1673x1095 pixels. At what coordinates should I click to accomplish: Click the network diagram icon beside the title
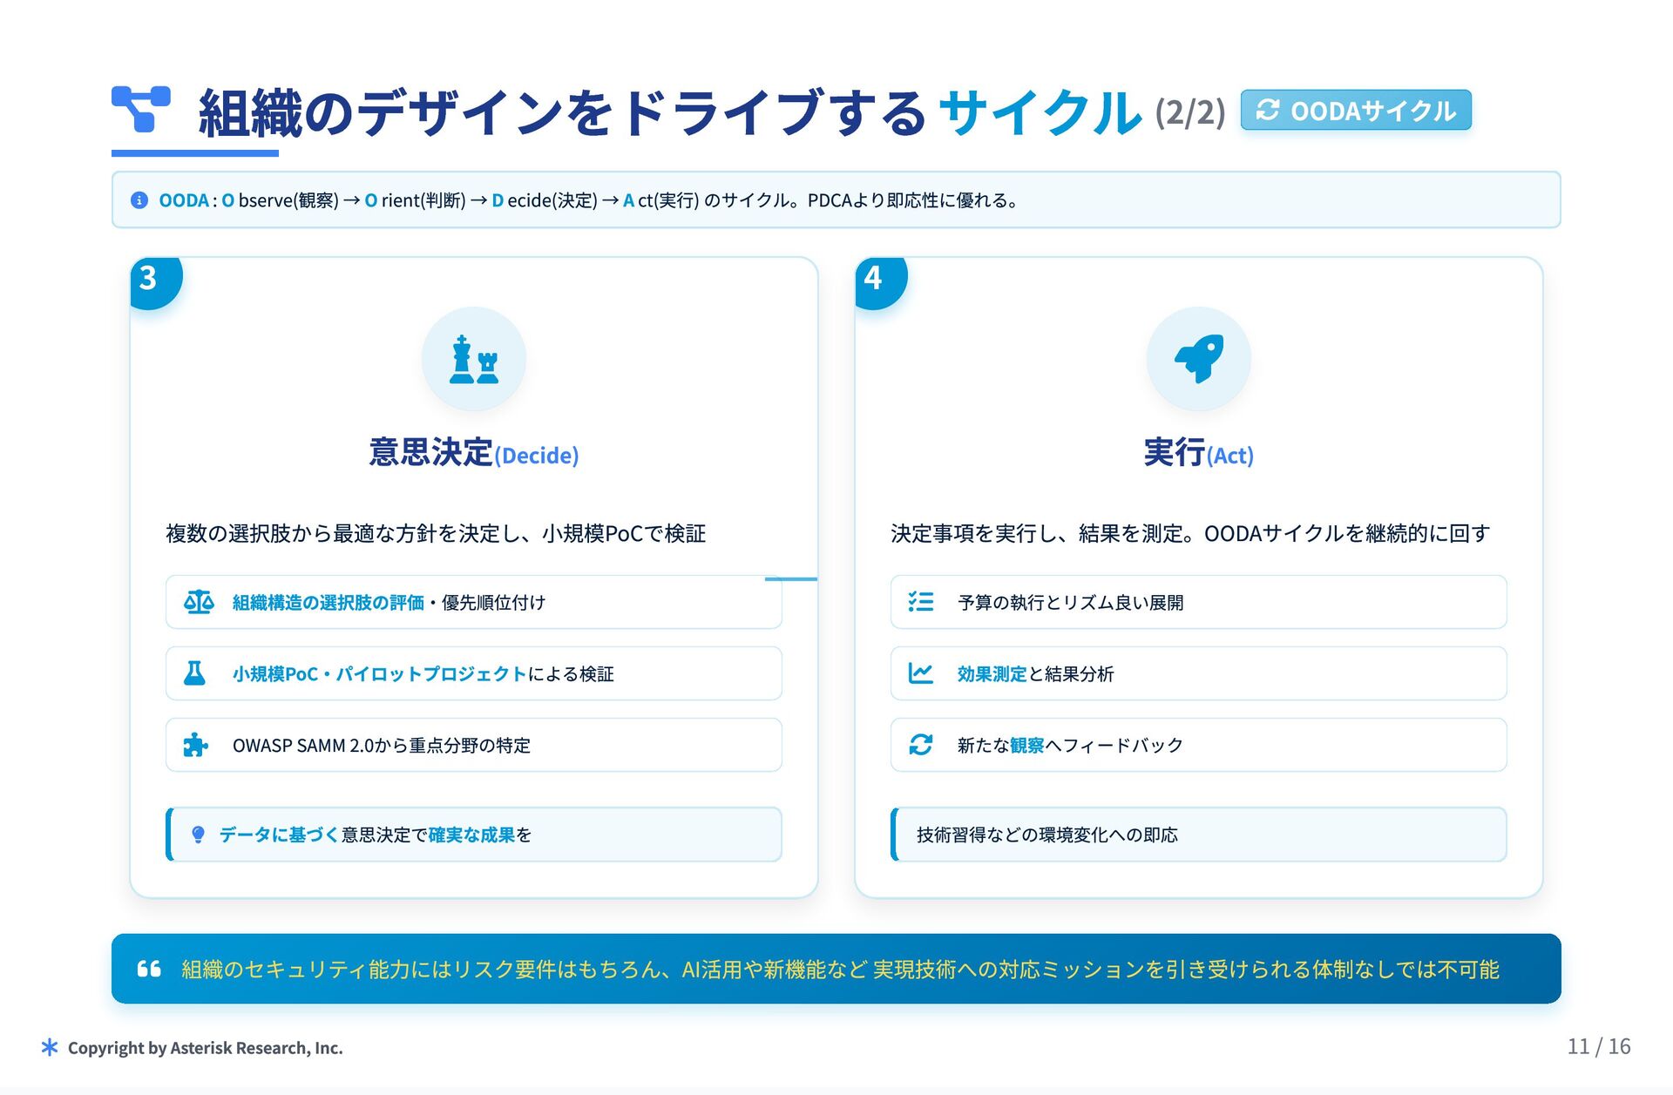[x=140, y=109]
